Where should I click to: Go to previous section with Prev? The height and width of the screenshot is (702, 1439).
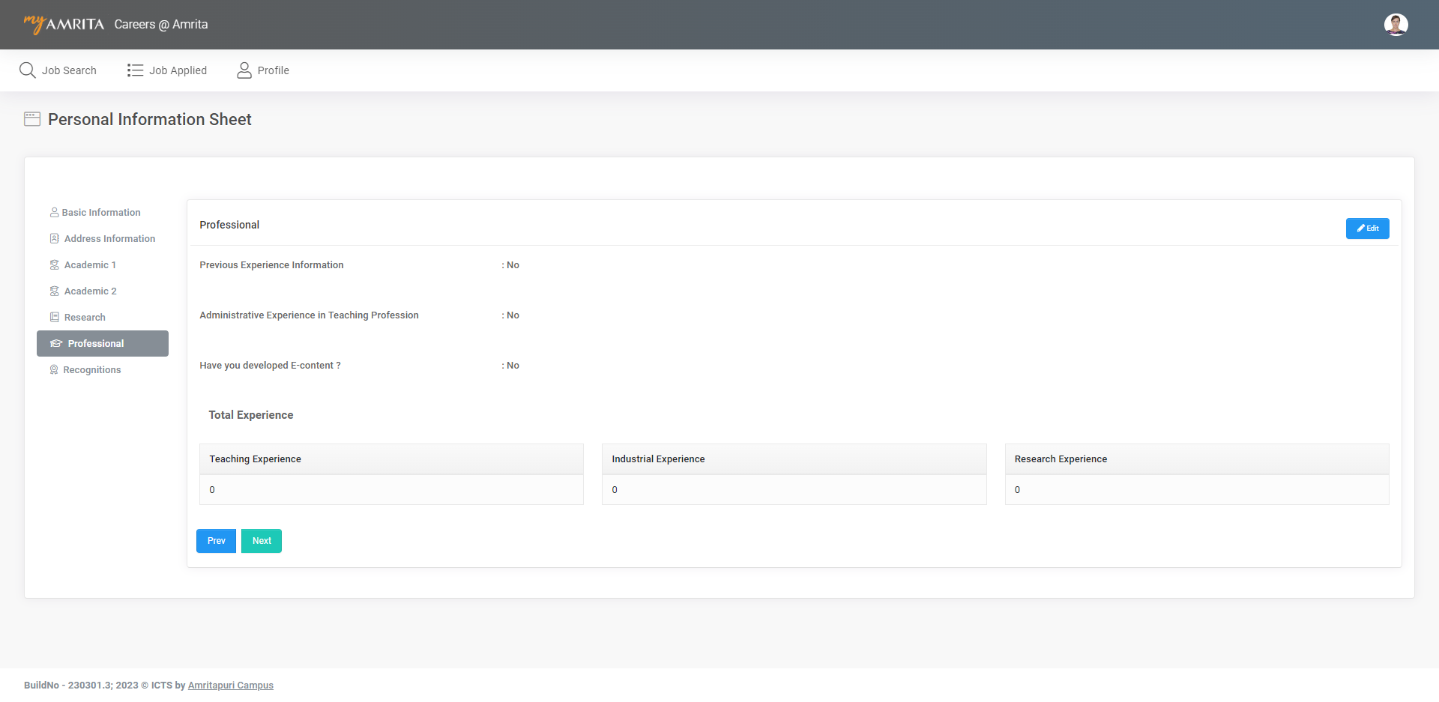click(216, 541)
